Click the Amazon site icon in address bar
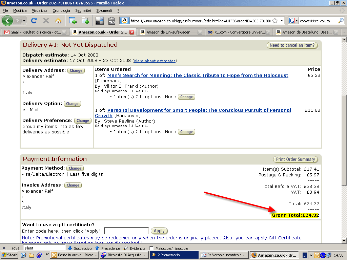347x260 pixels. [124, 21]
